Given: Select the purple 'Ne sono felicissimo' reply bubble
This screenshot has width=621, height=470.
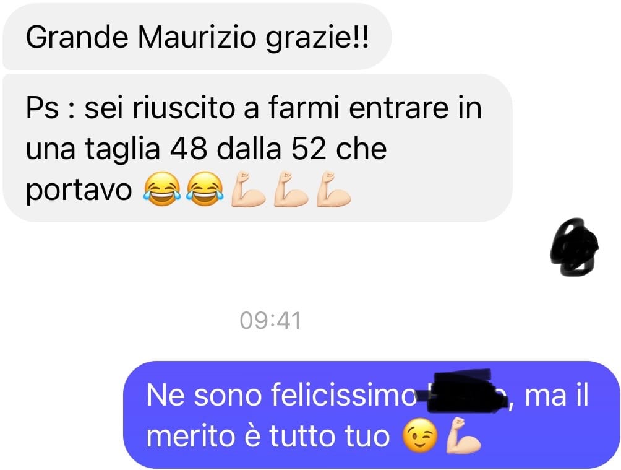Looking at the screenshot, I should pyautogui.click(x=372, y=414).
